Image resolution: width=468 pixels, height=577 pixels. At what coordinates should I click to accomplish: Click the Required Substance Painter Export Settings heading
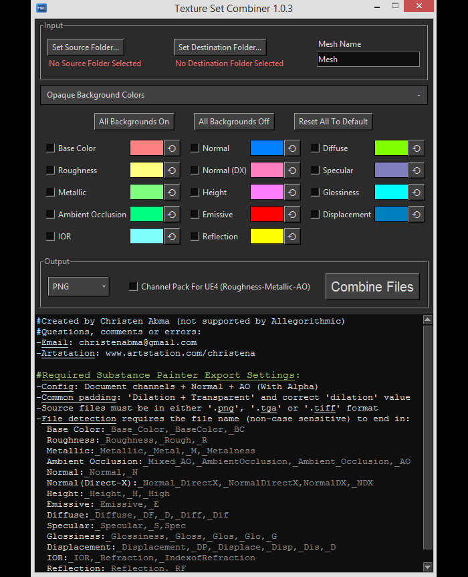coord(168,375)
